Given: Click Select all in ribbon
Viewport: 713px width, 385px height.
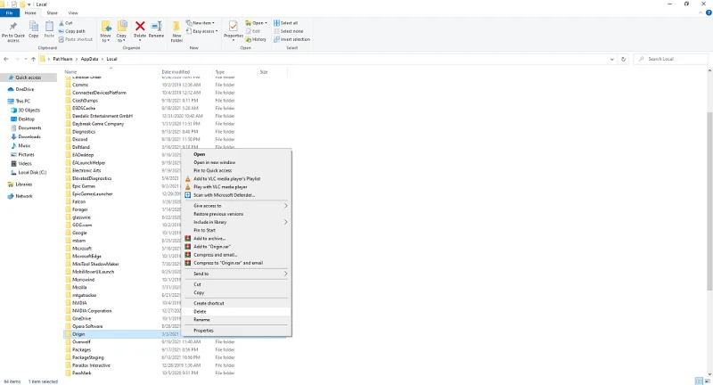Looking at the screenshot, I should click(x=285, y=23).
